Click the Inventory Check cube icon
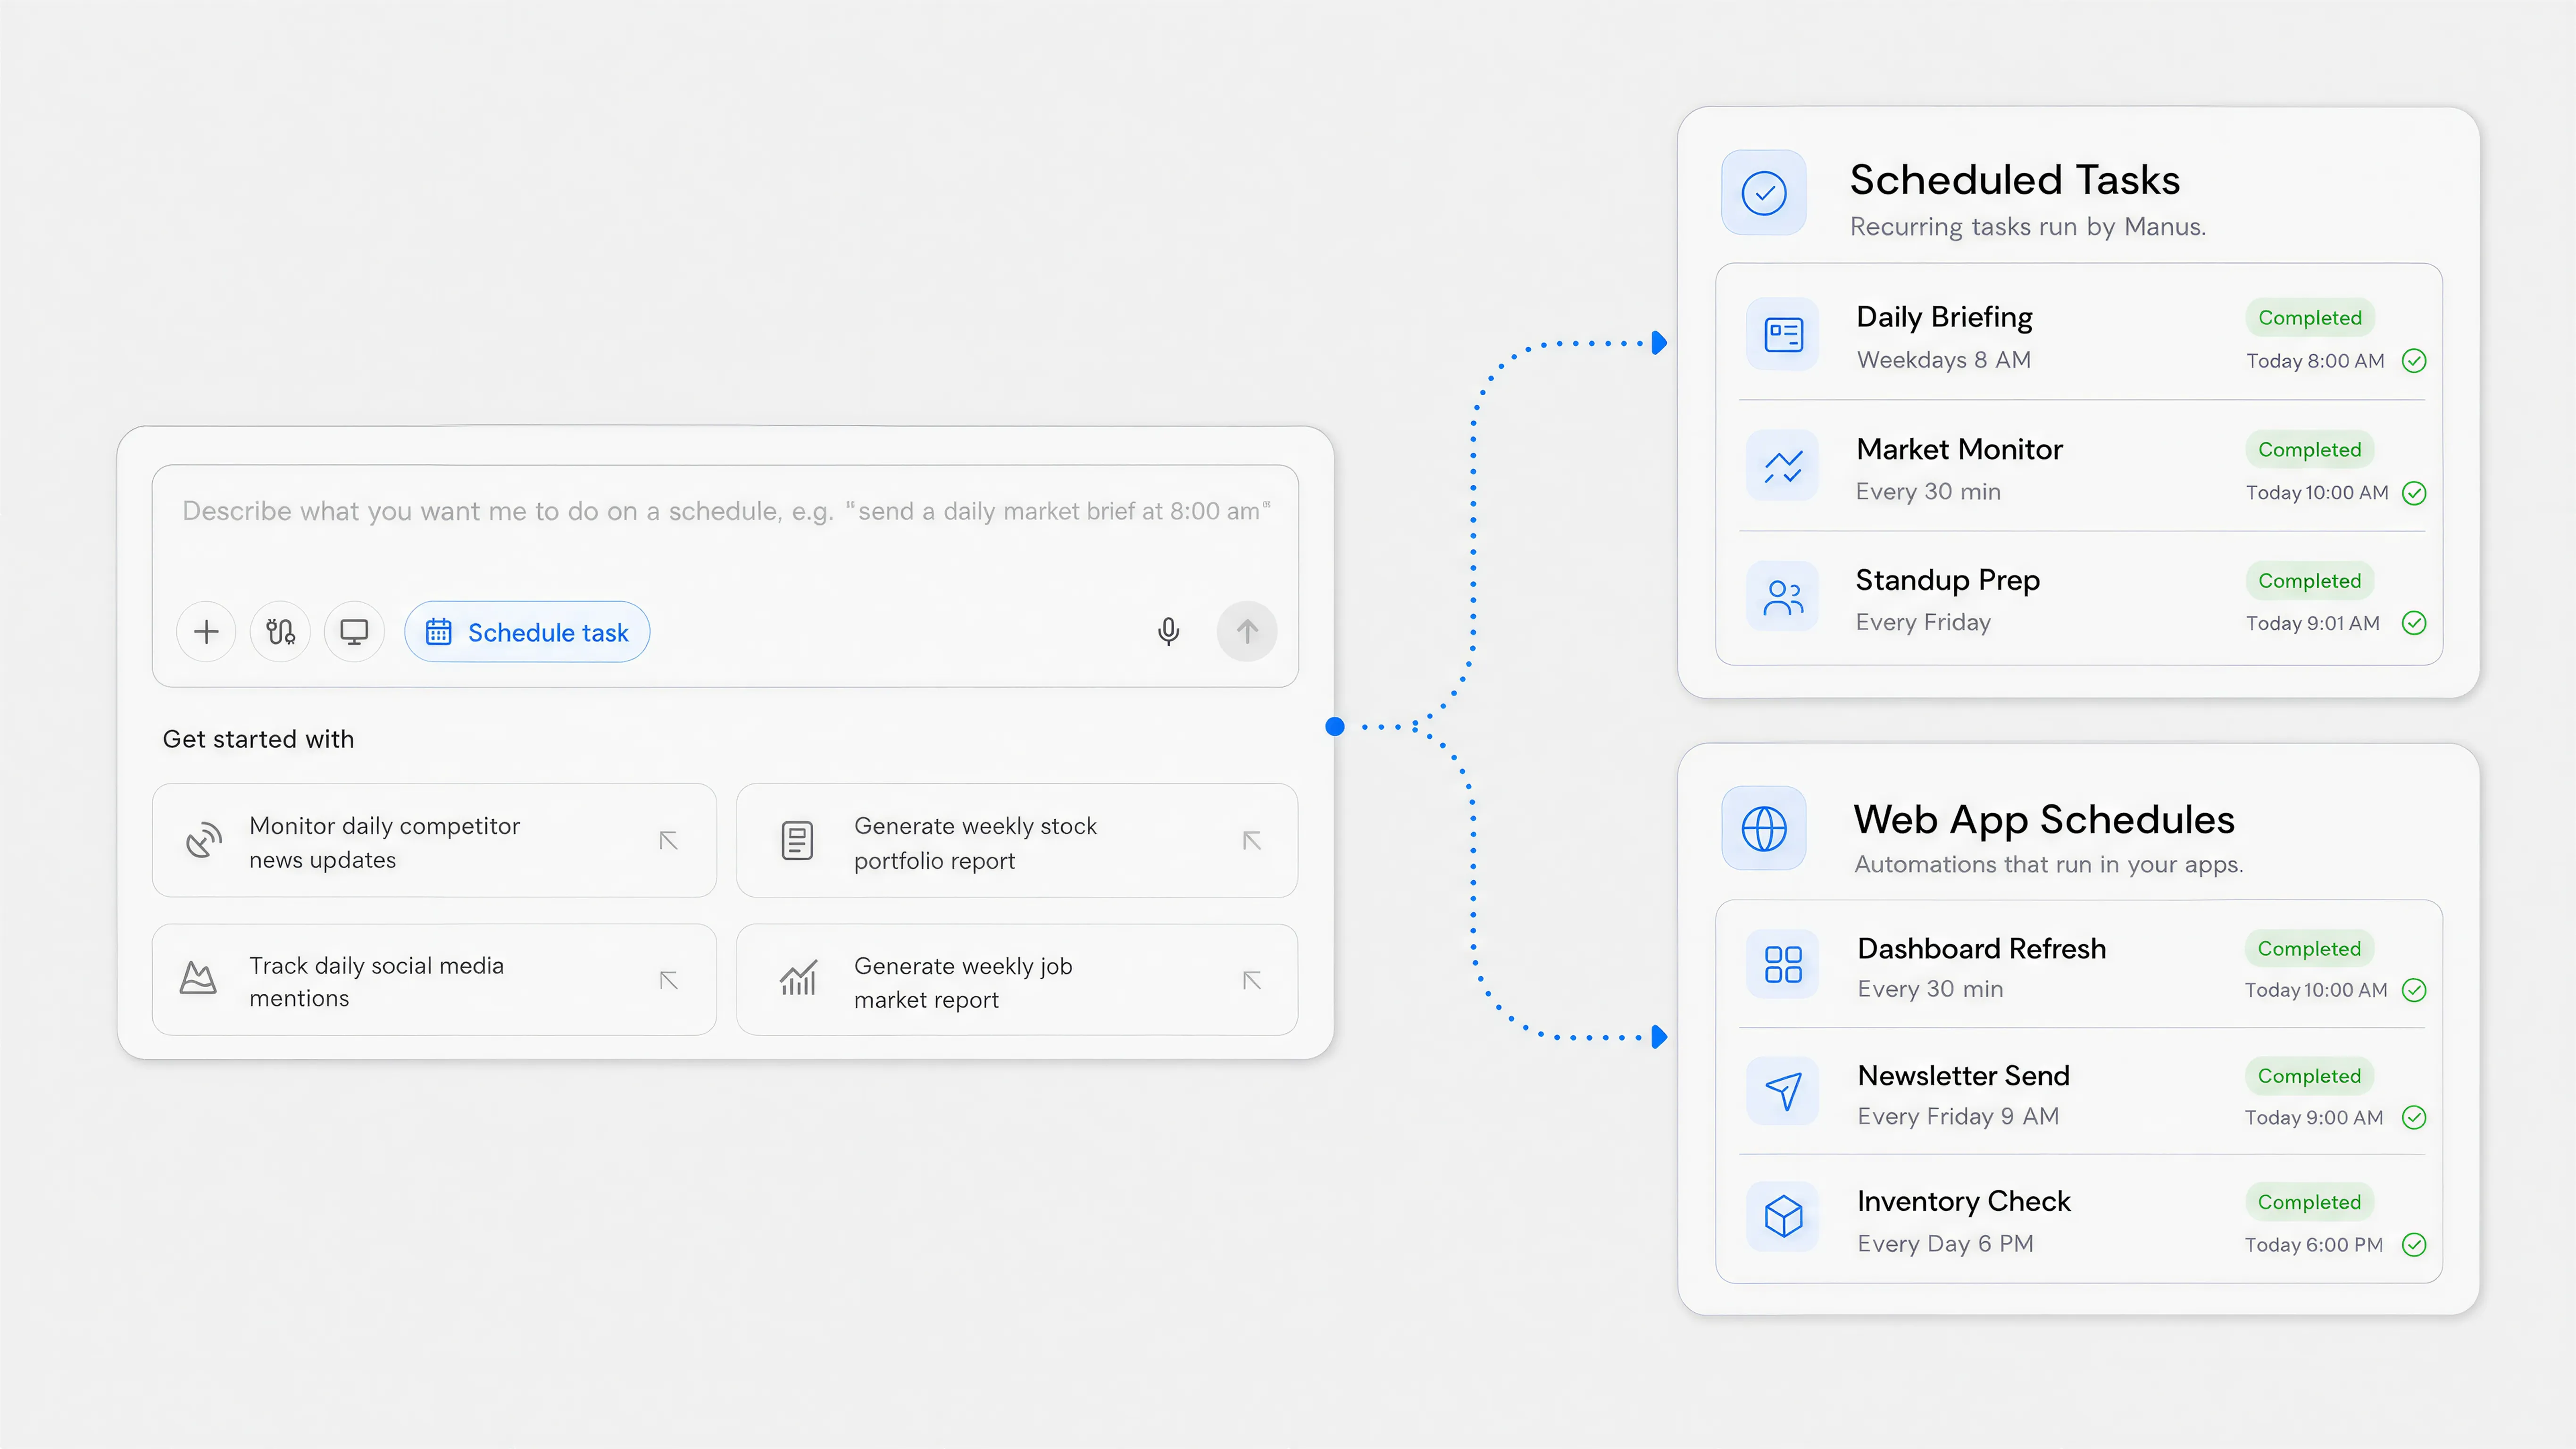2576x1449 pixels. (1783, 1217)
